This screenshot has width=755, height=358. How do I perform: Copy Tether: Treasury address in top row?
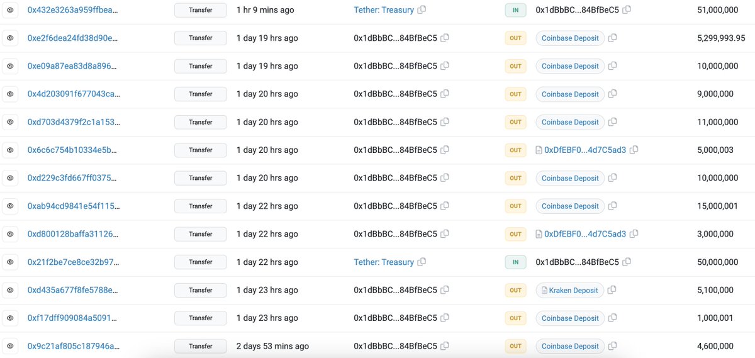[x=422, y=10]
